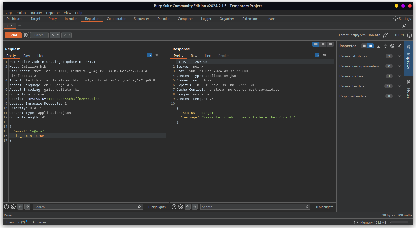Open the Project menu
This screenshot has height=228, width=416.
[x=21, y=13]
